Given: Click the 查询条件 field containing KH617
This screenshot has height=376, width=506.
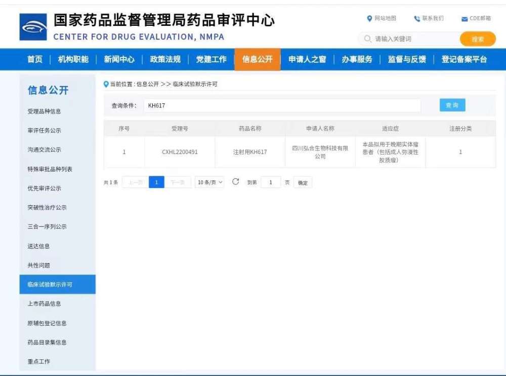Looking at the screenshot, I should tap(282, 105).
